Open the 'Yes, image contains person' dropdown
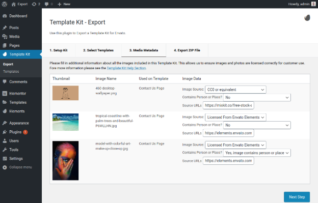The width and height of the screenshot is (318, 203). coord(257,153)
